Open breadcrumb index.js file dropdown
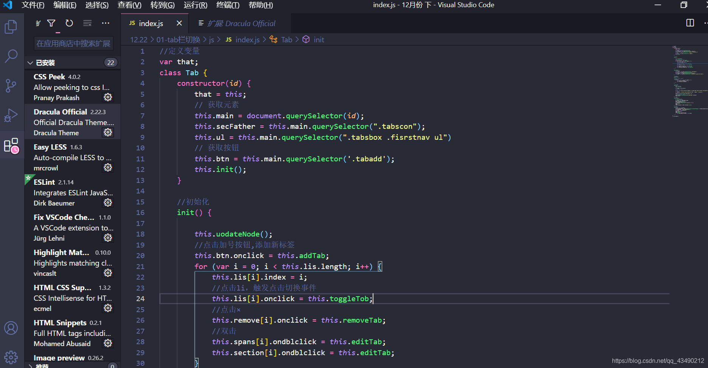This screenshot has width=708, height=368. (243, 40)
